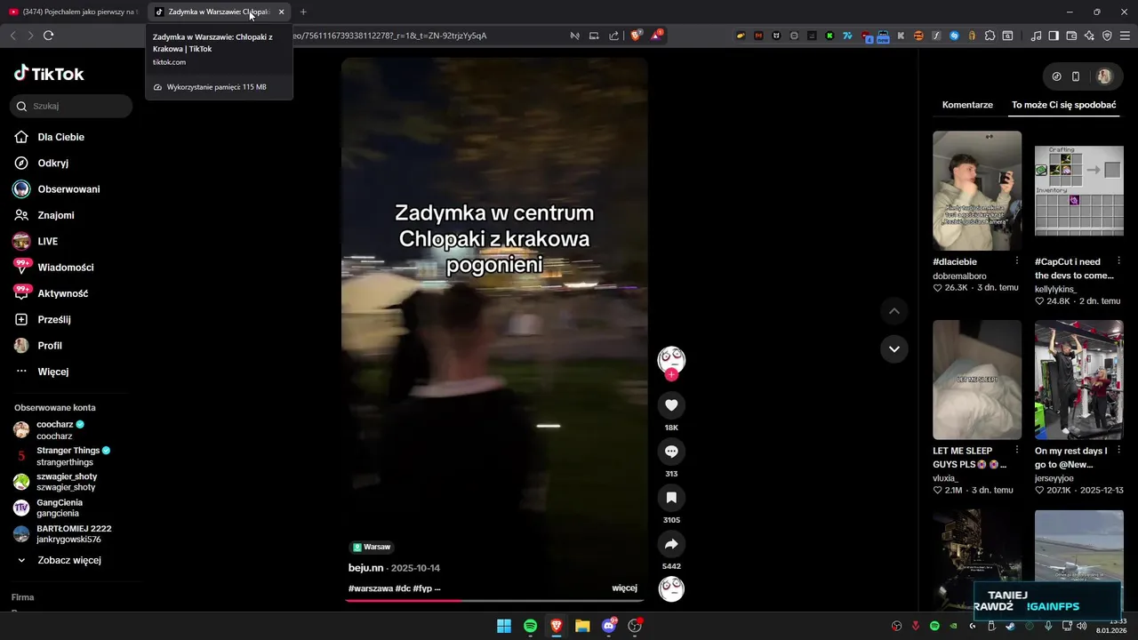Click dobremalboro author name
The width and height of the screenshot is (1138, 640).
959,276
